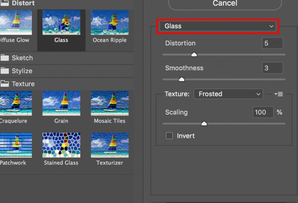Apply the Craquelure texture filter
298x203 pixels.
tap(15, 103)
